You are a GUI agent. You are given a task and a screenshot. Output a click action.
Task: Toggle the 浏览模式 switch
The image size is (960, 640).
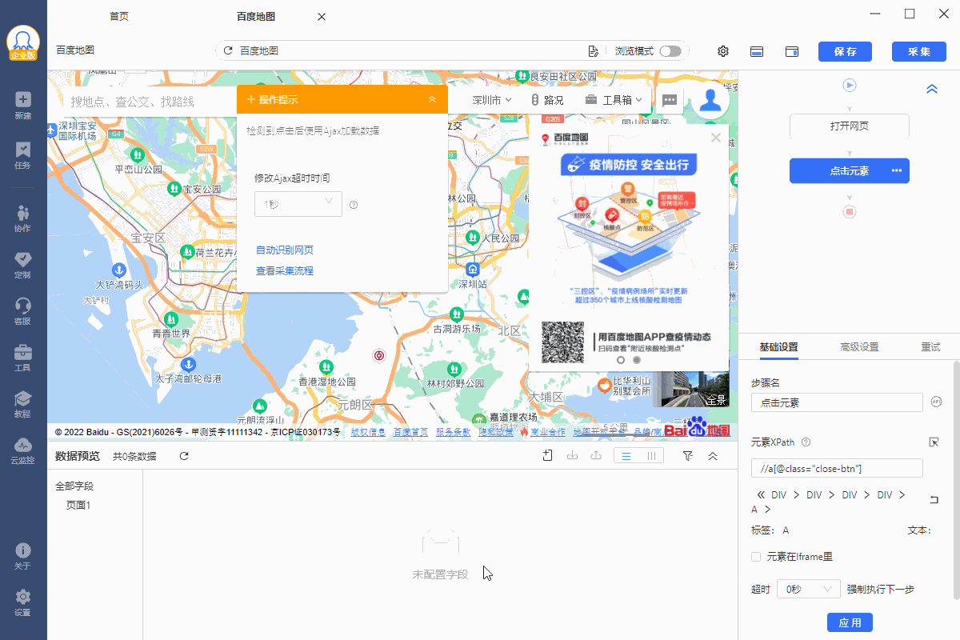point(670,51)
